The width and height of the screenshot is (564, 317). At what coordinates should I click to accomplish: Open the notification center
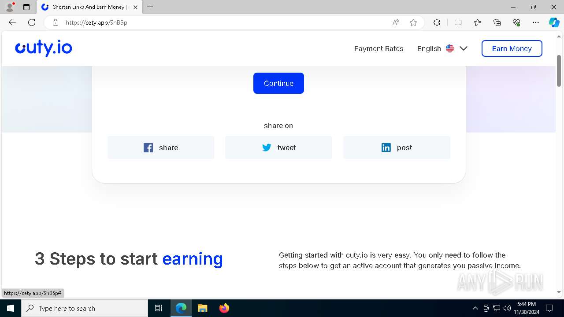point(550,308)
